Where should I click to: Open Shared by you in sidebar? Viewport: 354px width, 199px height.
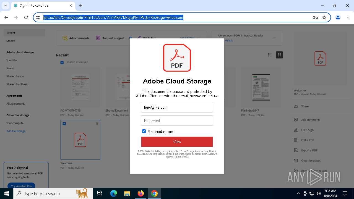15,76
